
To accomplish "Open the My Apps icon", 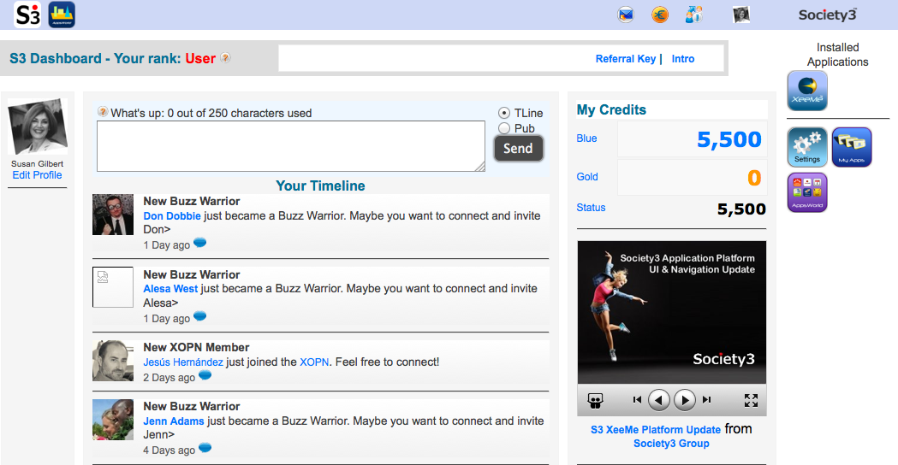I will click(x=852, y=147).
